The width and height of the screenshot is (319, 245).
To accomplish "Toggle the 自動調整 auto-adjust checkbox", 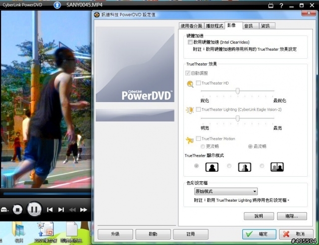I will click(x=188, y=73).
